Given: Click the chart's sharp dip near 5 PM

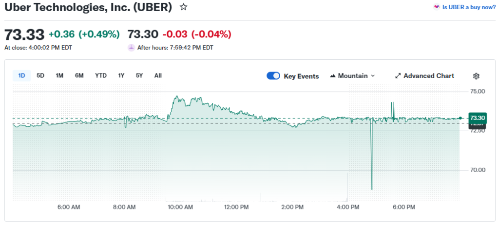Looking at the screenshot, I should tap(372, 187).
